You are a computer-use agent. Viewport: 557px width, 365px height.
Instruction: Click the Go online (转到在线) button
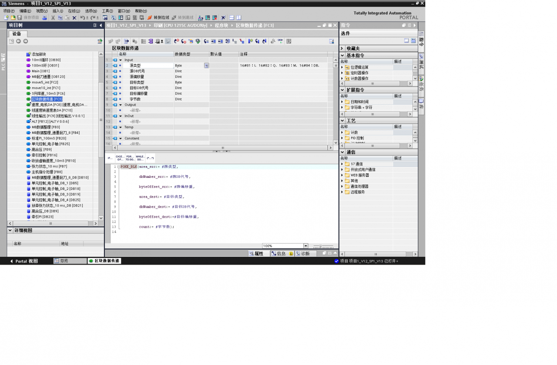(x=158, y=18)
